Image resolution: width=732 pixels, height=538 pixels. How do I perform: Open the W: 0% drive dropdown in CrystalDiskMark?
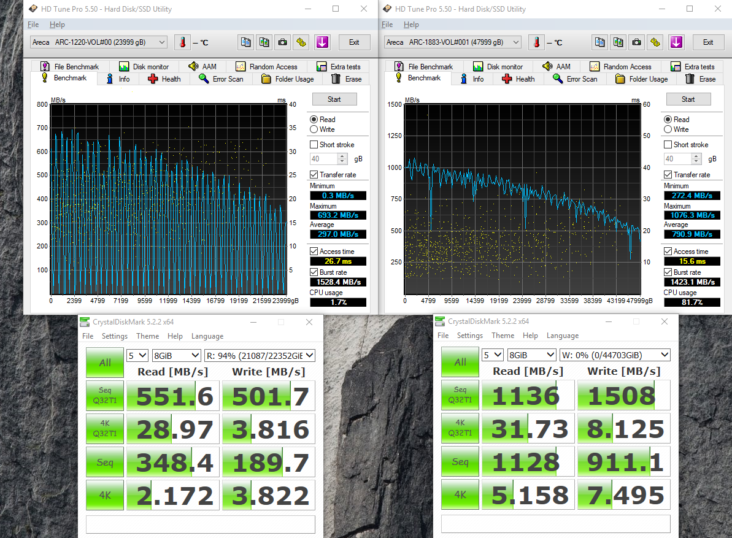(614, 355)
